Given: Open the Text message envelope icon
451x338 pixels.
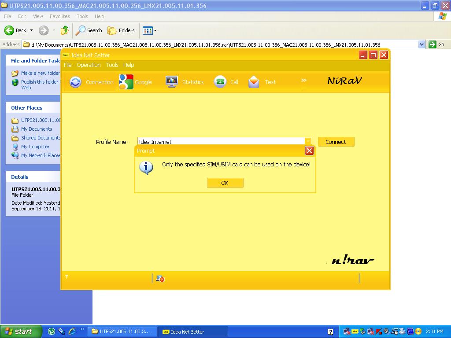Looking at the screenshot, I should pos(254,82).
